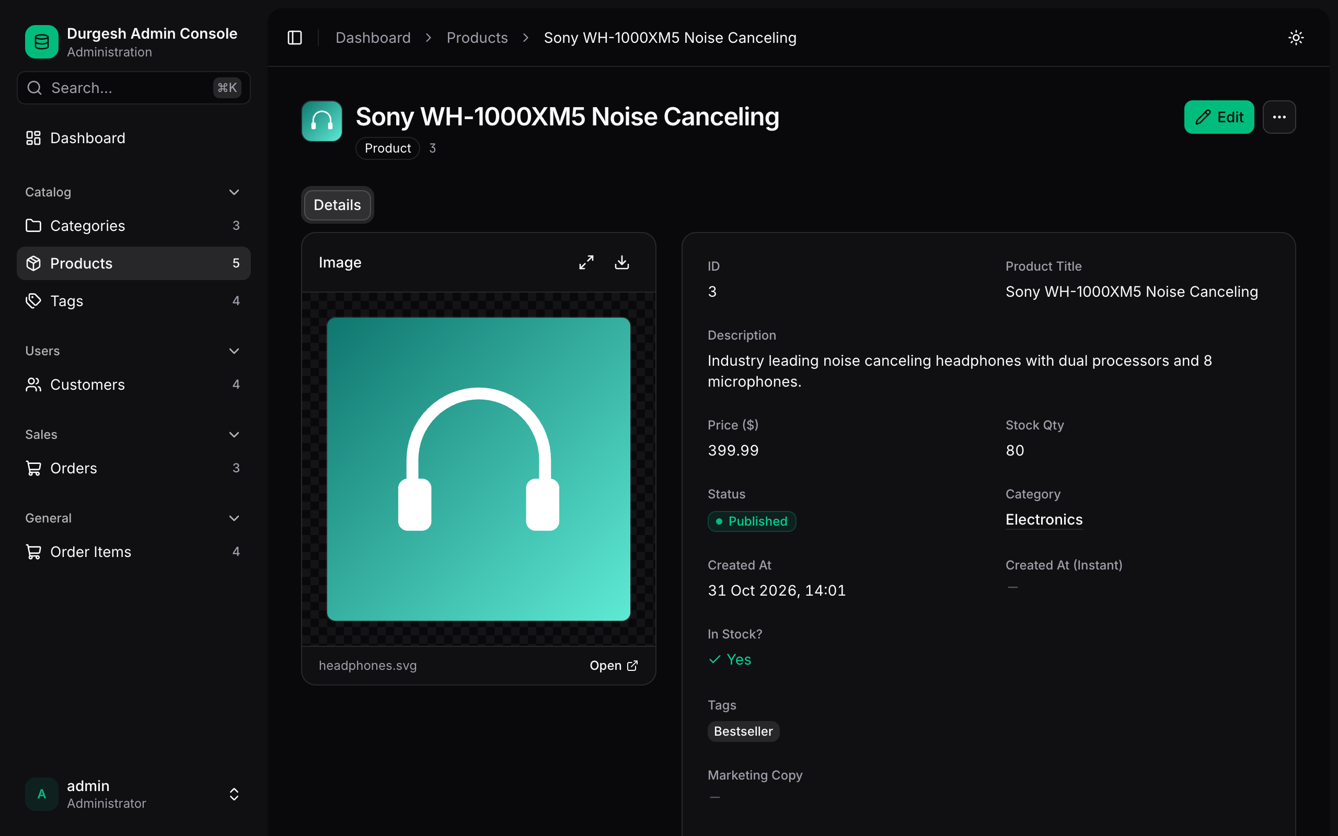1338x836 pixels.
Task: Click the Categories folder icon
Action: (34, 226)
